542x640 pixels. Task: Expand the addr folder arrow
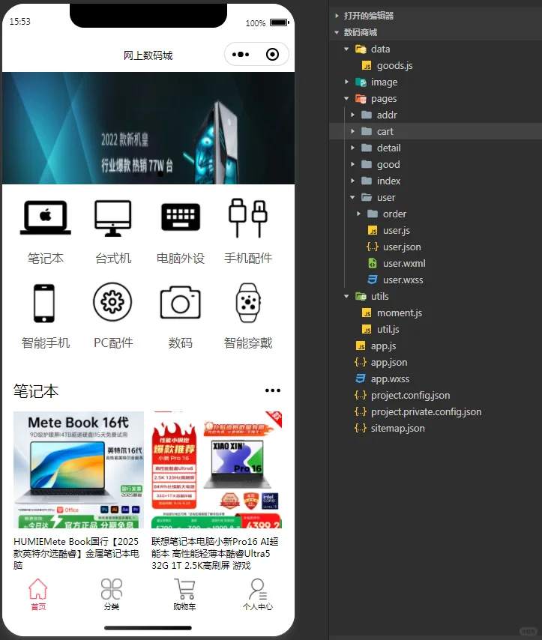coord(352,115)
